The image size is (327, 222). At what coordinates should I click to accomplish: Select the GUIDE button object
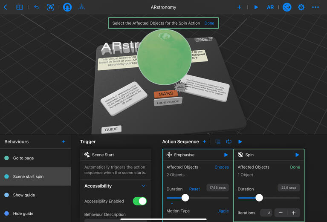tap(111, 130)
